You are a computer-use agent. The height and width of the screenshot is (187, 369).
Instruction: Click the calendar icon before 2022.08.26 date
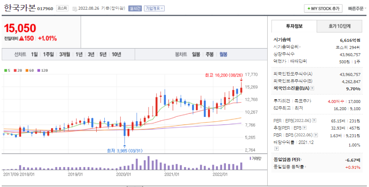point(75,9)
